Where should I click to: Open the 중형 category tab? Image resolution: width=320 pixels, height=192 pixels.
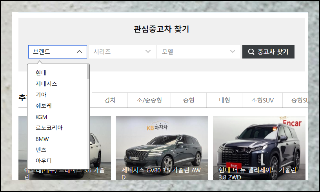point(189,100)
